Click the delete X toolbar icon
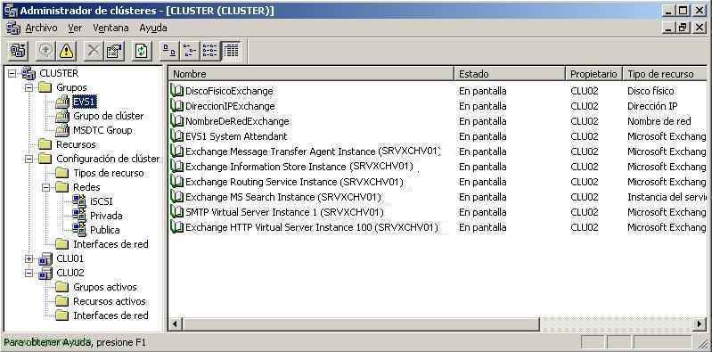Image resolution: width=712 pixels, height=352 pixels. click(x=93, y=51)
